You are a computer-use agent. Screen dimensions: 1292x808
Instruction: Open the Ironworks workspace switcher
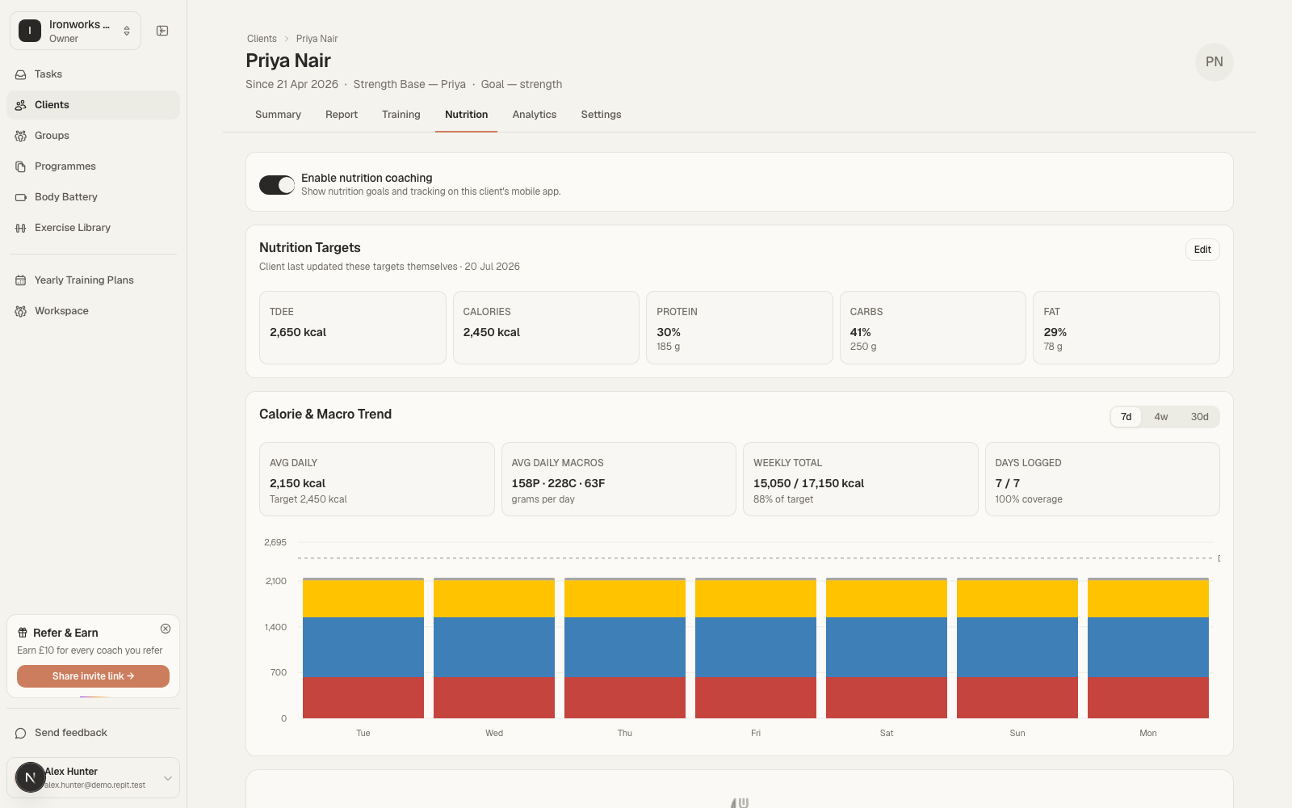tap(75, 31)
